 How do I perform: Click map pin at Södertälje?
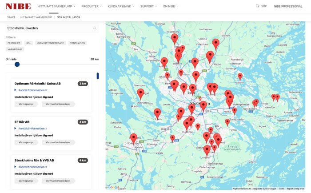[x=133, y=138]
